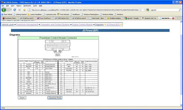Switch to the RockAuto Parts tab
The image size is (183, 110).
pyautogui.click(x=10, y=18)
